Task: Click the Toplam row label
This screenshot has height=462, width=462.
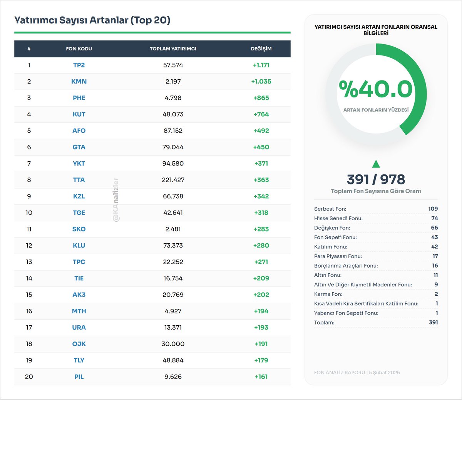Action: (324, 323)
